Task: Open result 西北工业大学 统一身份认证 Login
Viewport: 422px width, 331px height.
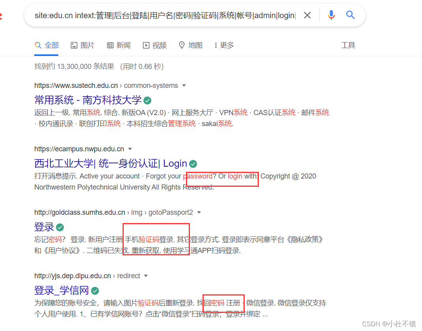Action: pos(111,164)
